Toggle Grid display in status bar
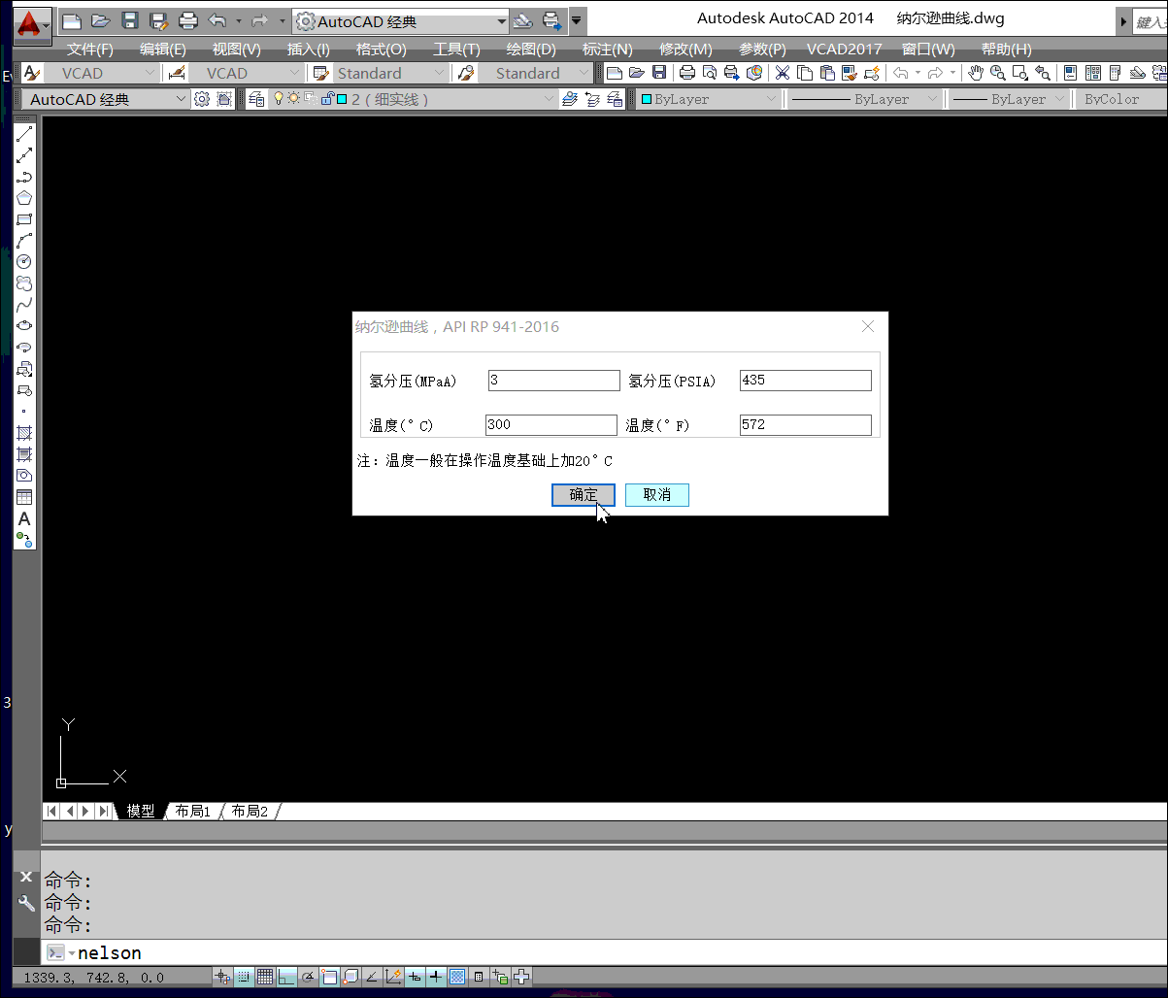Image resolution: width=1168 pixels, height=998 pixels. coord(265,977)
